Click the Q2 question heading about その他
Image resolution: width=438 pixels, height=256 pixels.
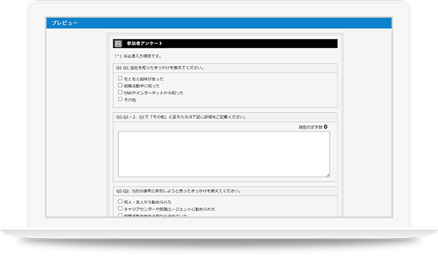[x=181, y=117]
